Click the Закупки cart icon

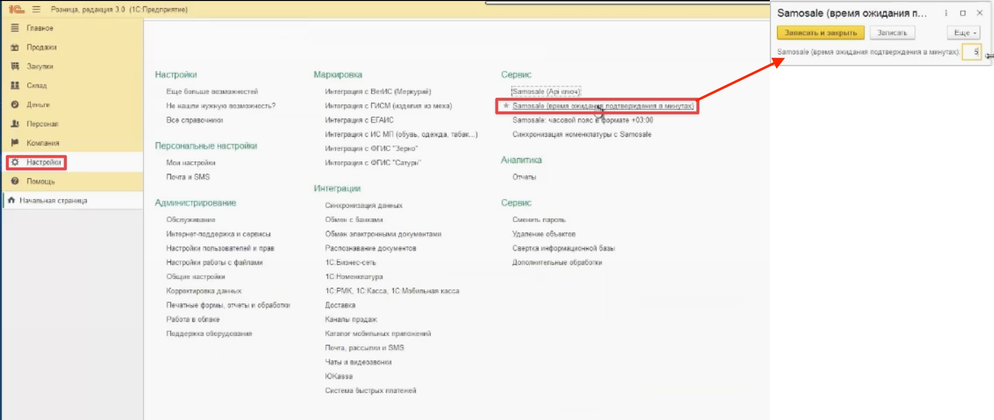click(x=15, y=66)
